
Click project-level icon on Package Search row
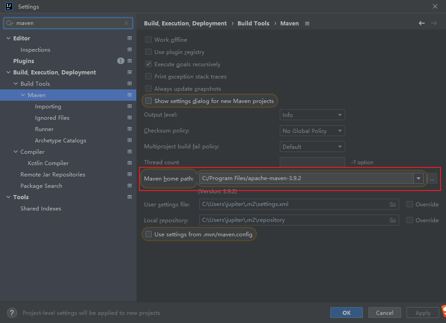(130, 186)
